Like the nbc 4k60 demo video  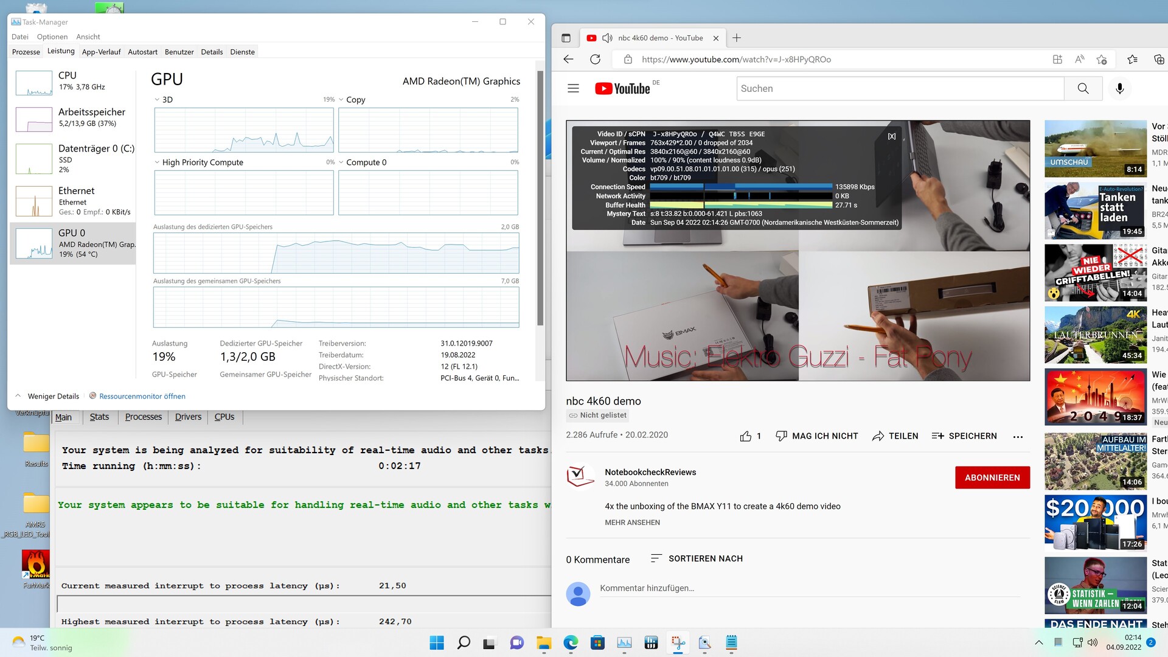coord(746,436)
